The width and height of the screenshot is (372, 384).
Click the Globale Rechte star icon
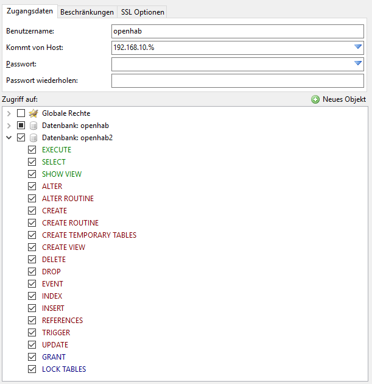[33, 113]
